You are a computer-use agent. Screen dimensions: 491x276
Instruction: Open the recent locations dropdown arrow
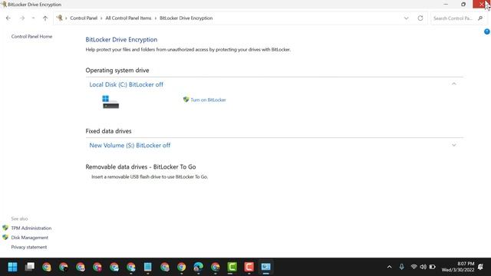click(x=33, y=18)
